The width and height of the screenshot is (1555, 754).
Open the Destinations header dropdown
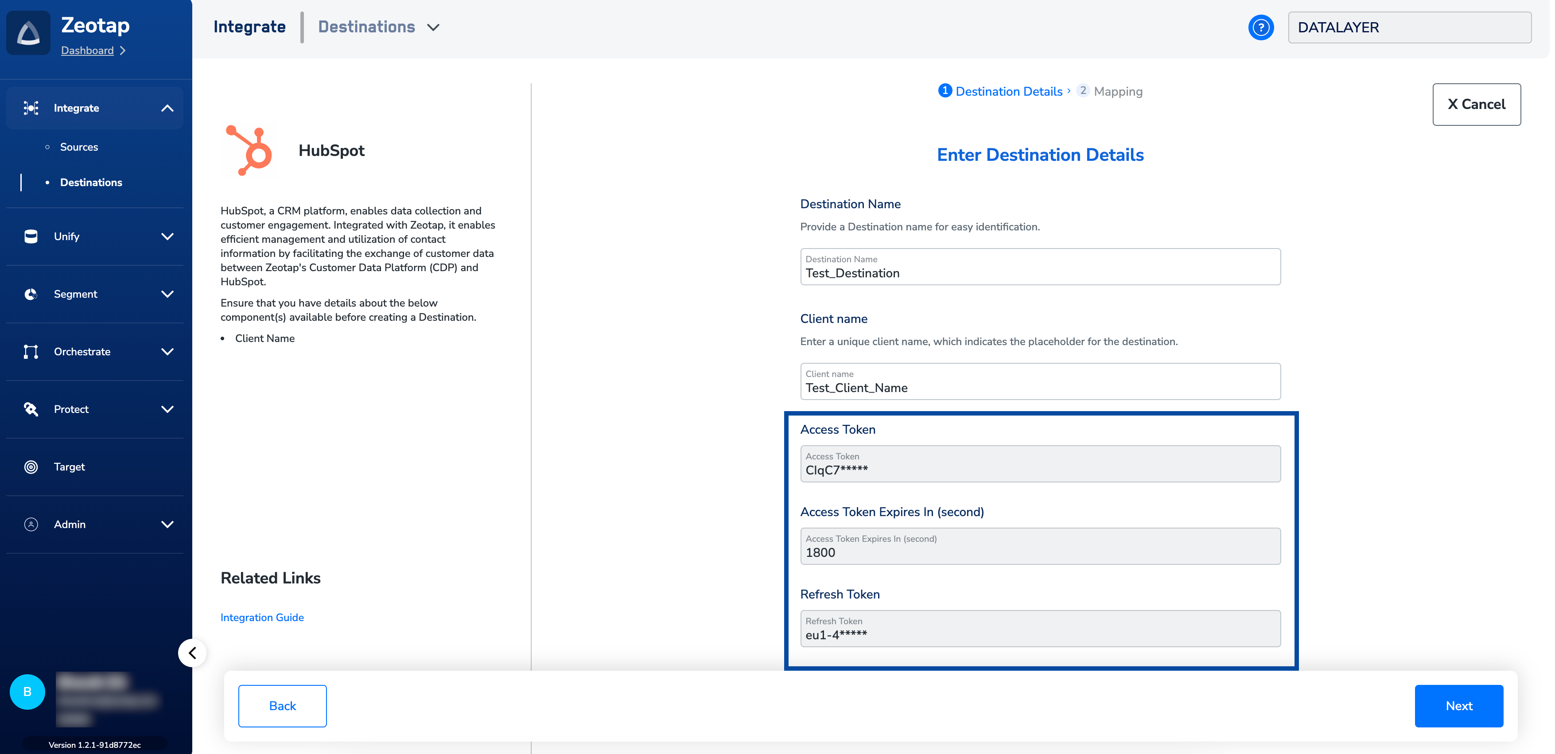tap(433, 27)
